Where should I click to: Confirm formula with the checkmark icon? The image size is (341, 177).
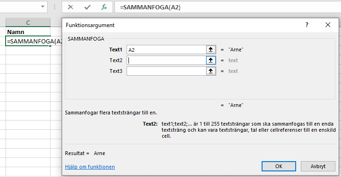click(x=87, y=7)
